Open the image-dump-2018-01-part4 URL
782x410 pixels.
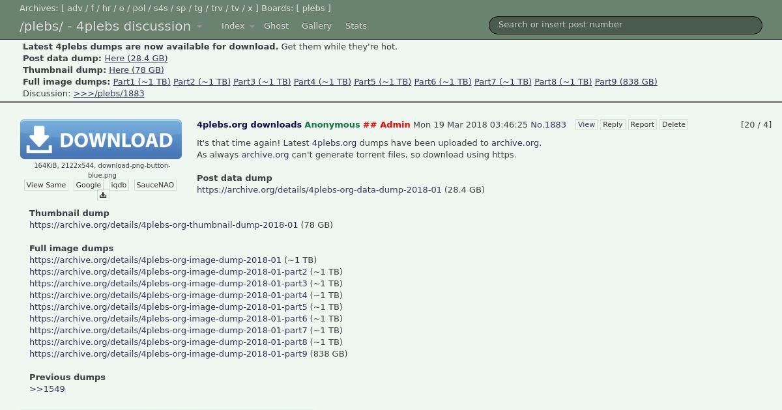[168, 295]
